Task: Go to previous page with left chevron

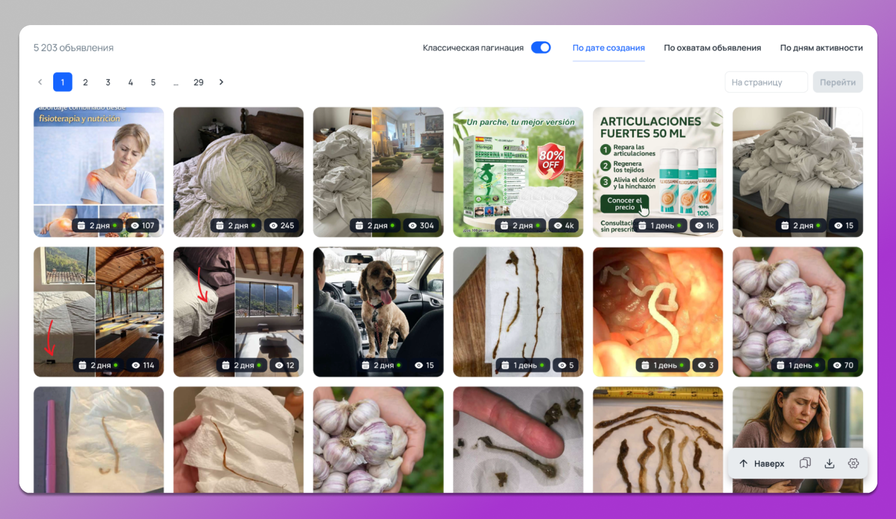Action: point(40,82)
